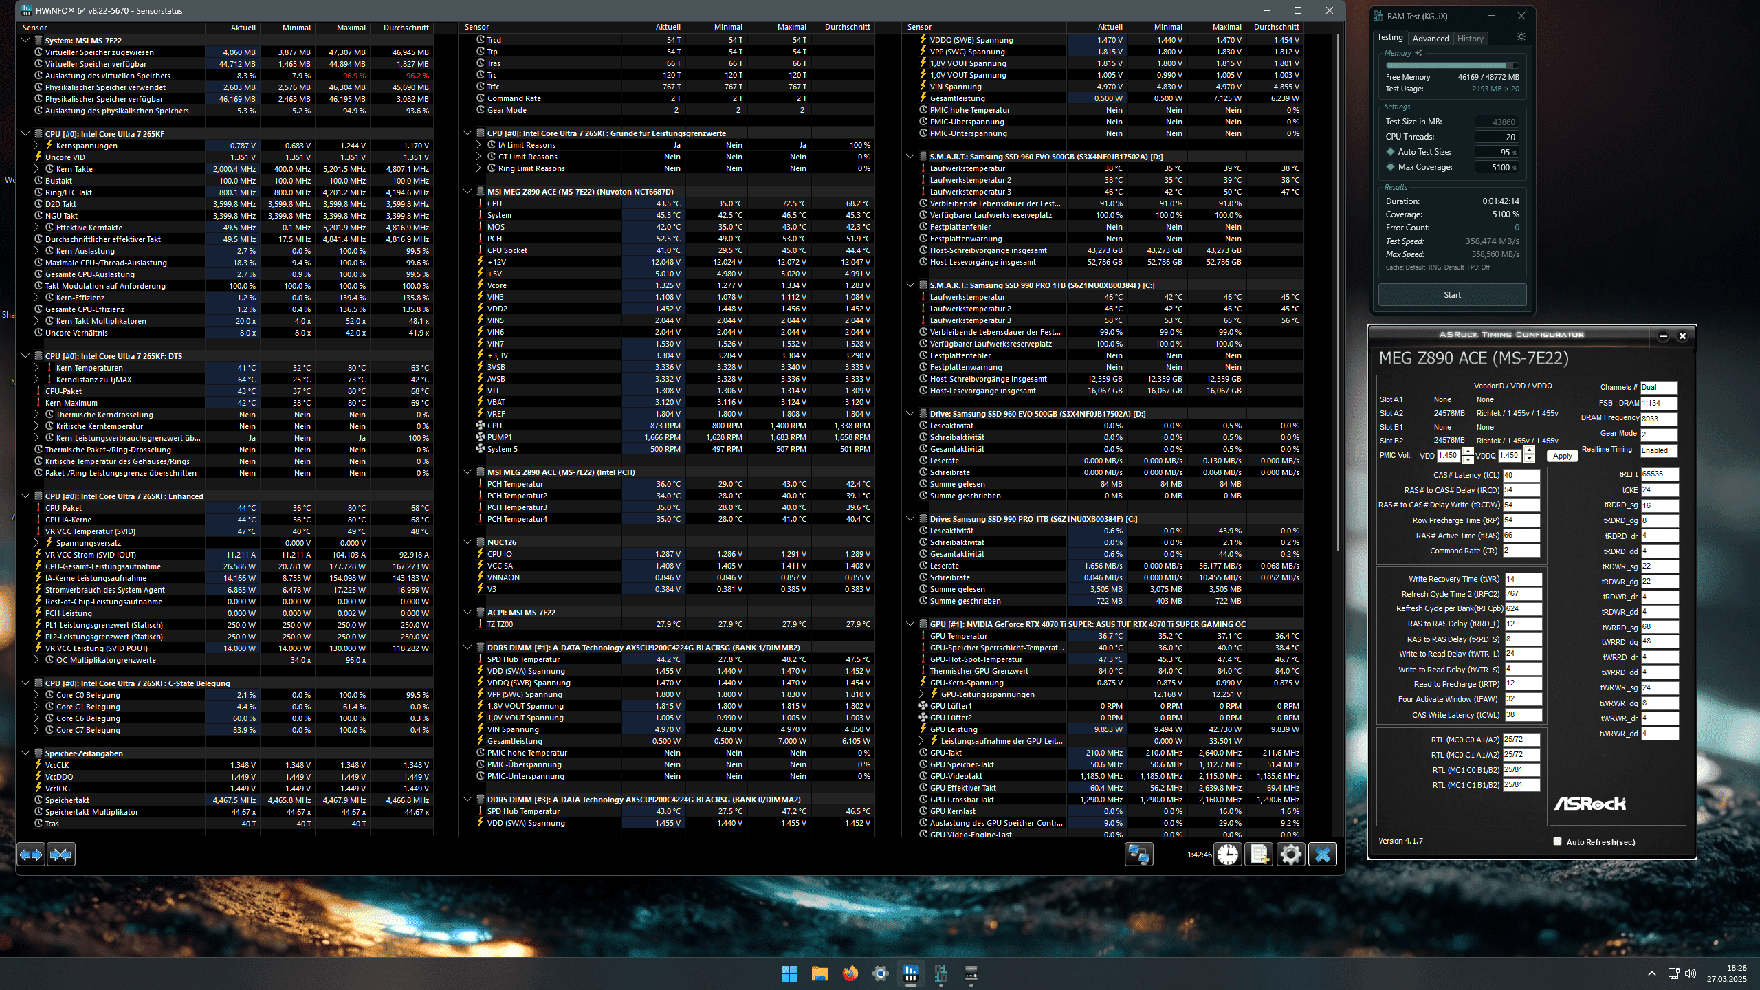The height and width of the screenshot is (990, 1760).
Task: Open HWiNFO sensor settings gear
Action: (1291, 855)
